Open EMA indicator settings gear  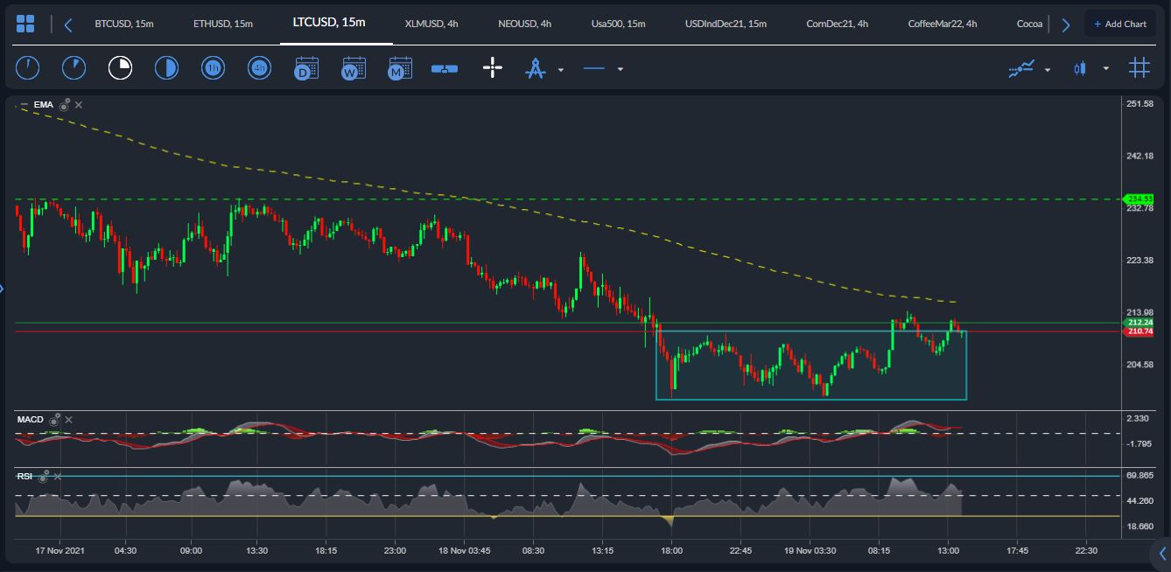pos(65,105)
